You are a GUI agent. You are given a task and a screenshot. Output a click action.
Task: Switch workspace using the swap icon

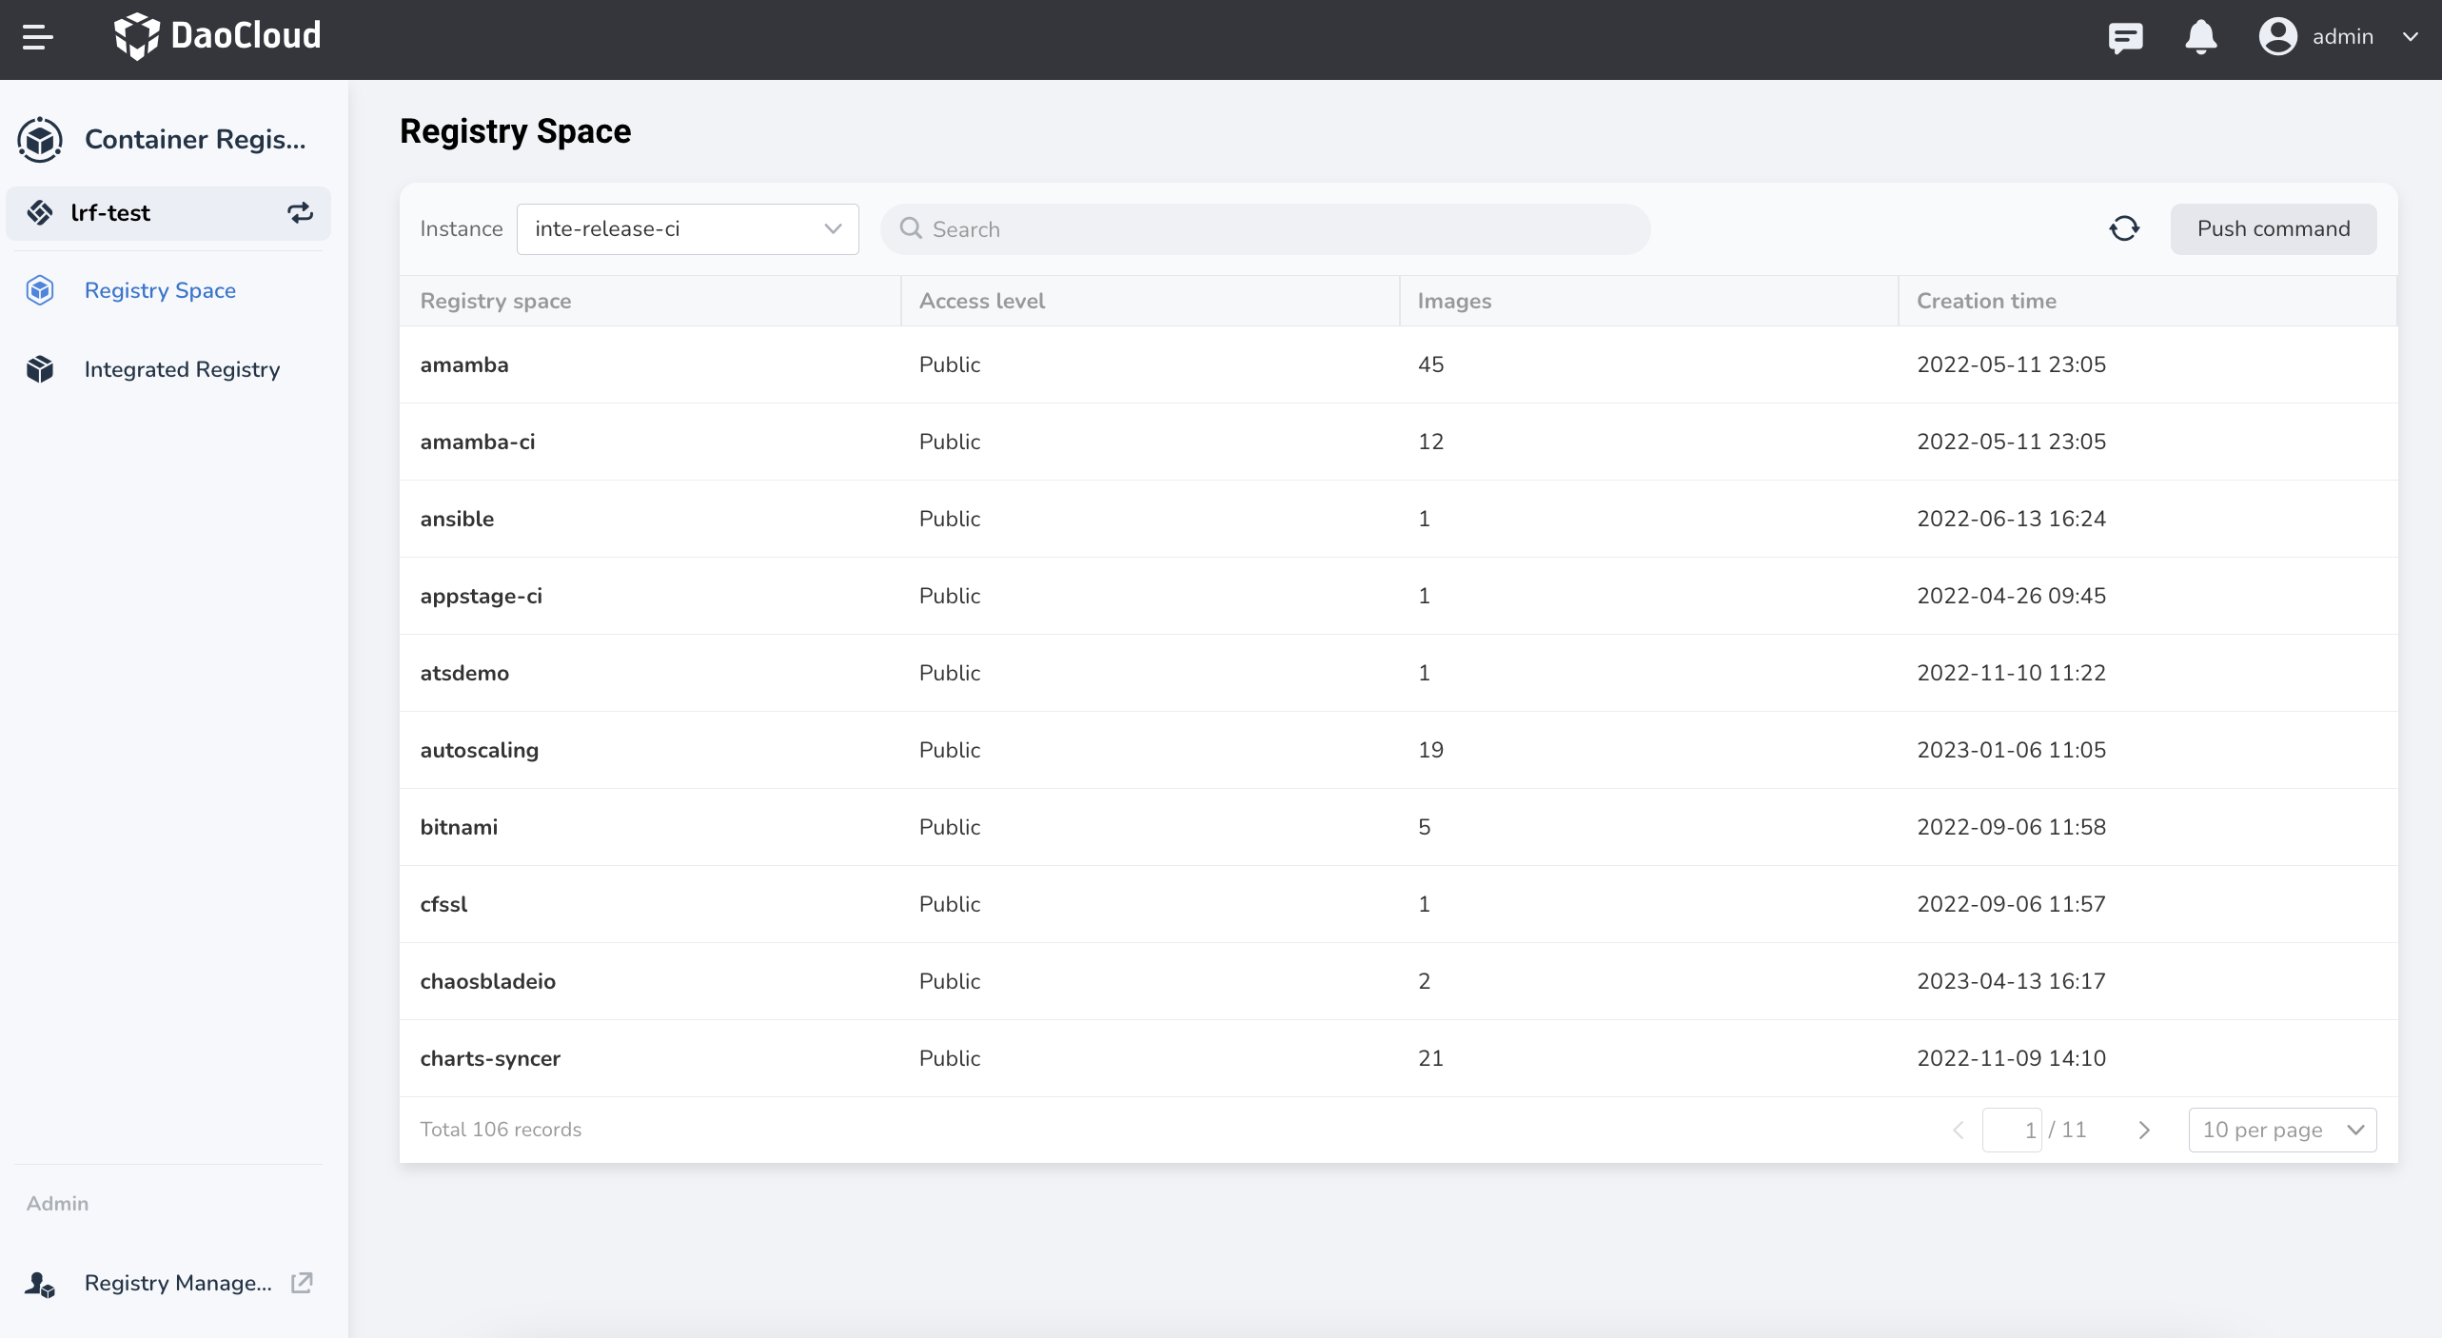pyautogui.click(x=300, y=212)
